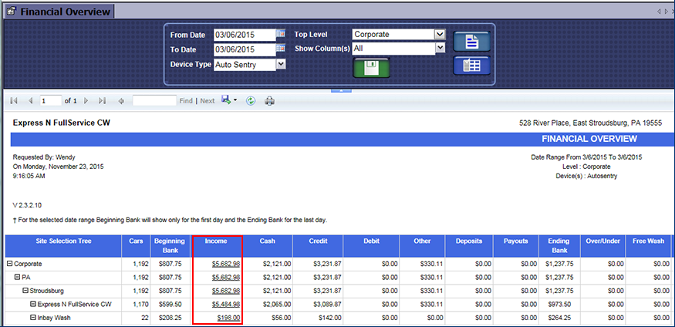Print the report with the printer icon

click(270, 101)
